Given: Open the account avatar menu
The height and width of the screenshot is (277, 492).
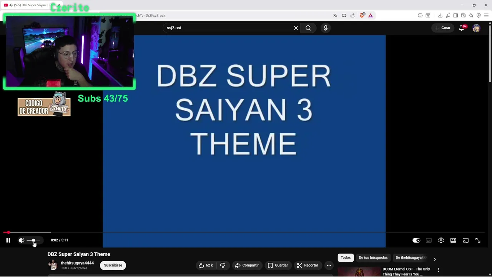Looking at the screenshot, I should pyautogui.click(x=476, y=28).
